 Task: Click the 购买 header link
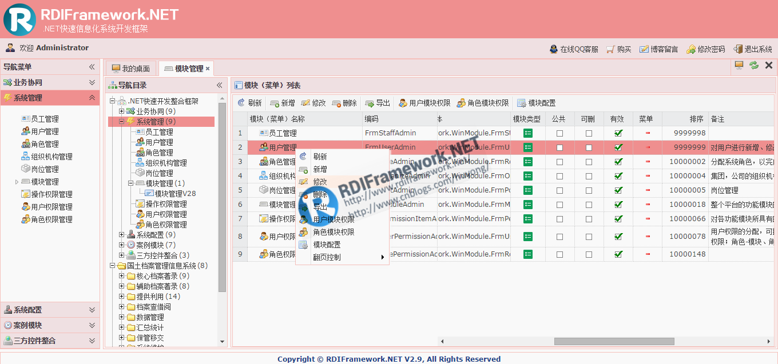pos(619,49)
